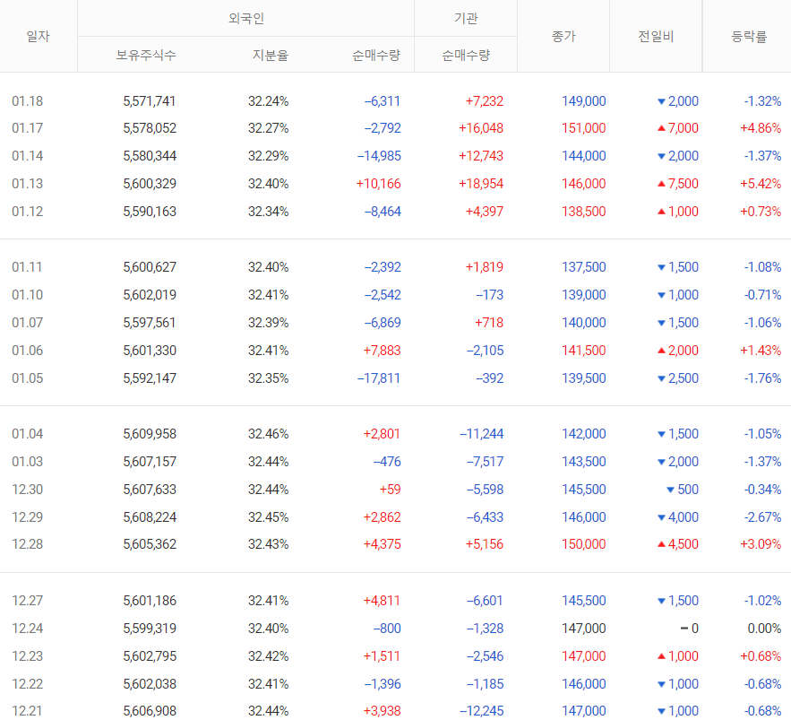791x720 pixels.
Task: Click the 일자 column header
Action: pos(38,37)
